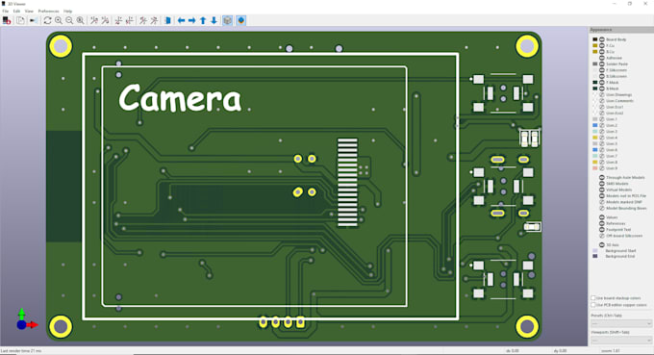
Task: Click the Background End color swatch
Action: [x=595, y=256]
